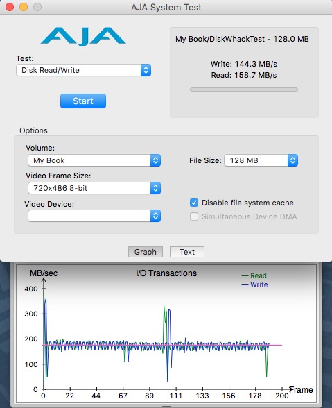
Task: Open the 720x486 8-bit frame size dropdown
Action: pos(94,188)
